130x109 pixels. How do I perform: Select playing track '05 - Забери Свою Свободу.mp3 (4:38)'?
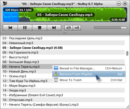point(63,48)
